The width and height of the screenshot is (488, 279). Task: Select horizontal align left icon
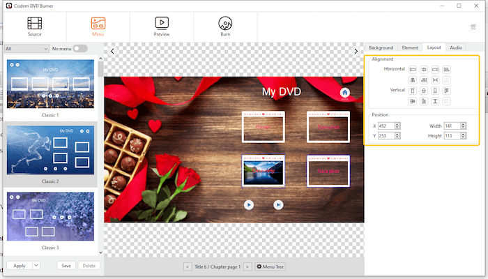pyautogui.click(x=413, y=70)
